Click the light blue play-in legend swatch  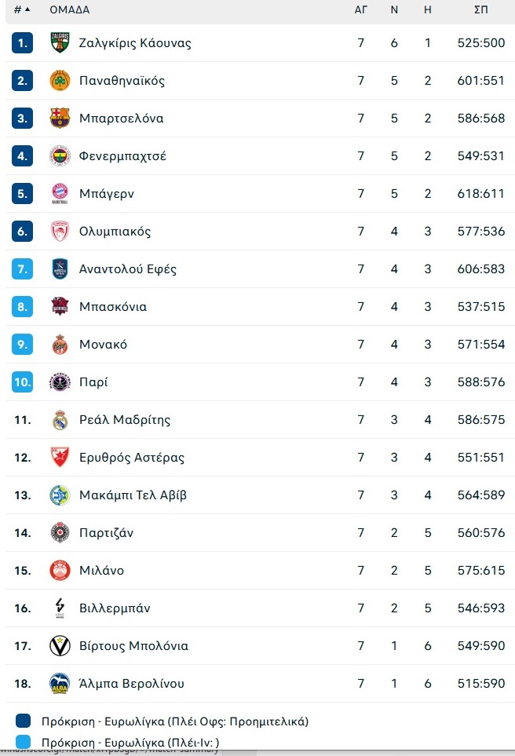click(23, 742)
